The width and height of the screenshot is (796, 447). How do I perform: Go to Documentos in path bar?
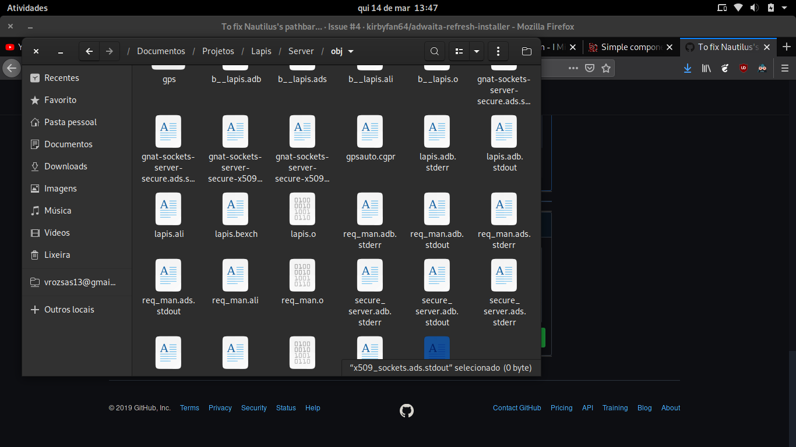[x=161, y=51]
